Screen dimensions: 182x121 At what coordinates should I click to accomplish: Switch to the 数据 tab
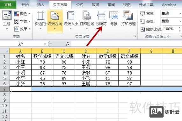(95, 5)
